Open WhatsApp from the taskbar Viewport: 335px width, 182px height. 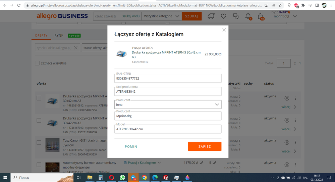click(x=122, y=178)
